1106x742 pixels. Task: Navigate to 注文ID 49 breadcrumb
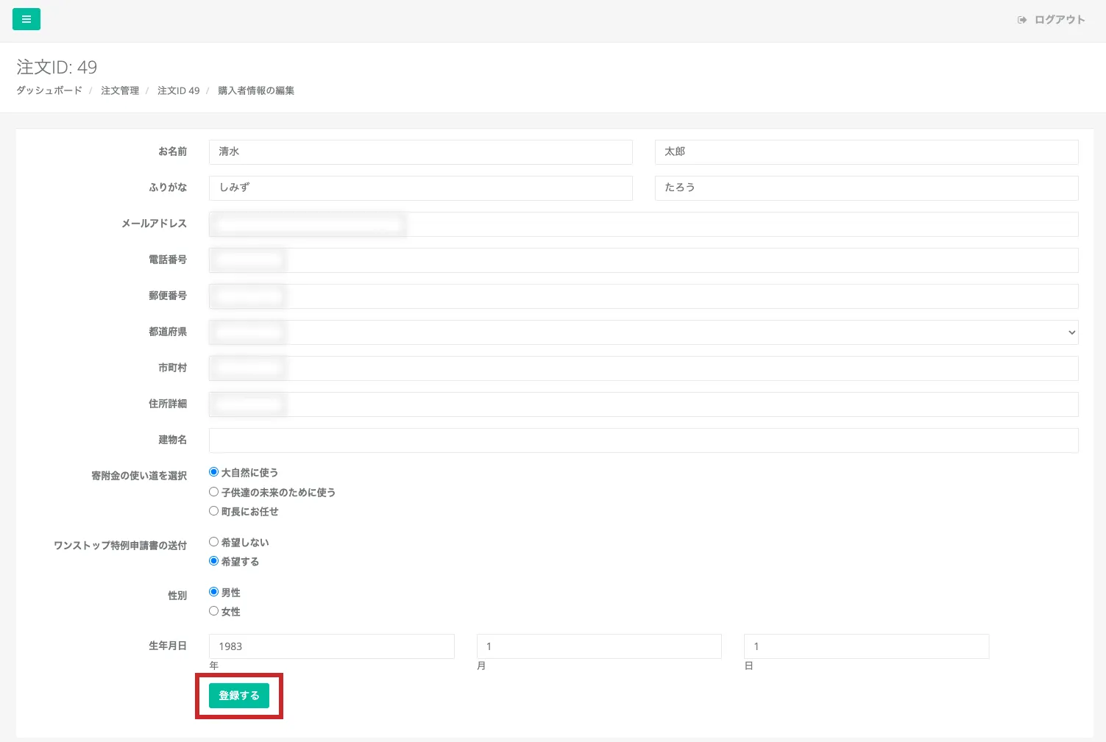pyautogui.click(x=178, y=90)
